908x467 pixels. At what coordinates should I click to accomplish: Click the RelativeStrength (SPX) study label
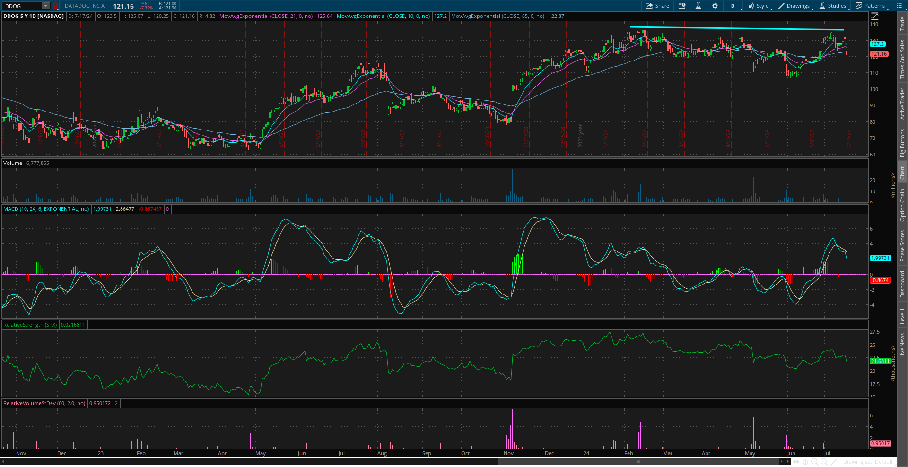click(30, 325)
